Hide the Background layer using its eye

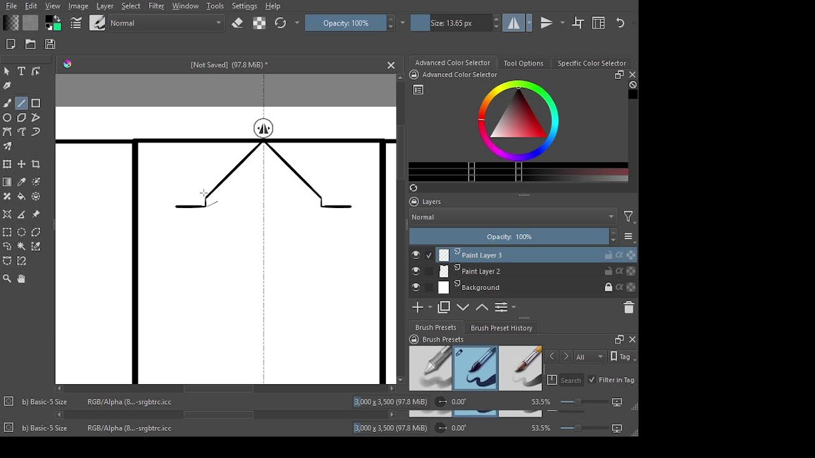pos(416,288)
